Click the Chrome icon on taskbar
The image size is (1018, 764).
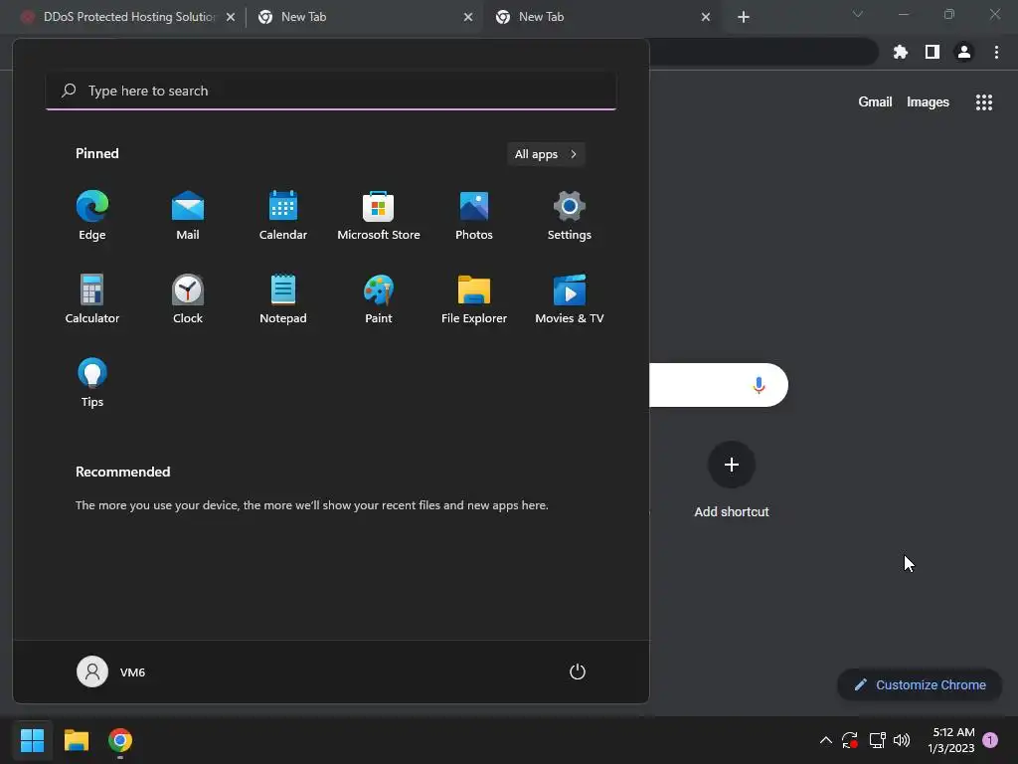click(x=120, y=740)
